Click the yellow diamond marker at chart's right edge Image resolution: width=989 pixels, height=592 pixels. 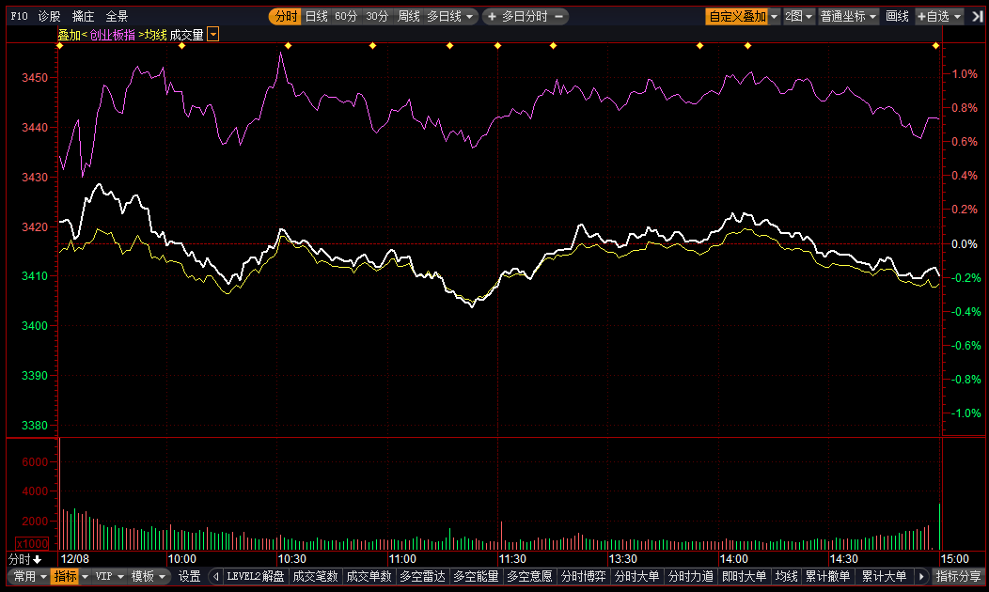click(935, 46)
